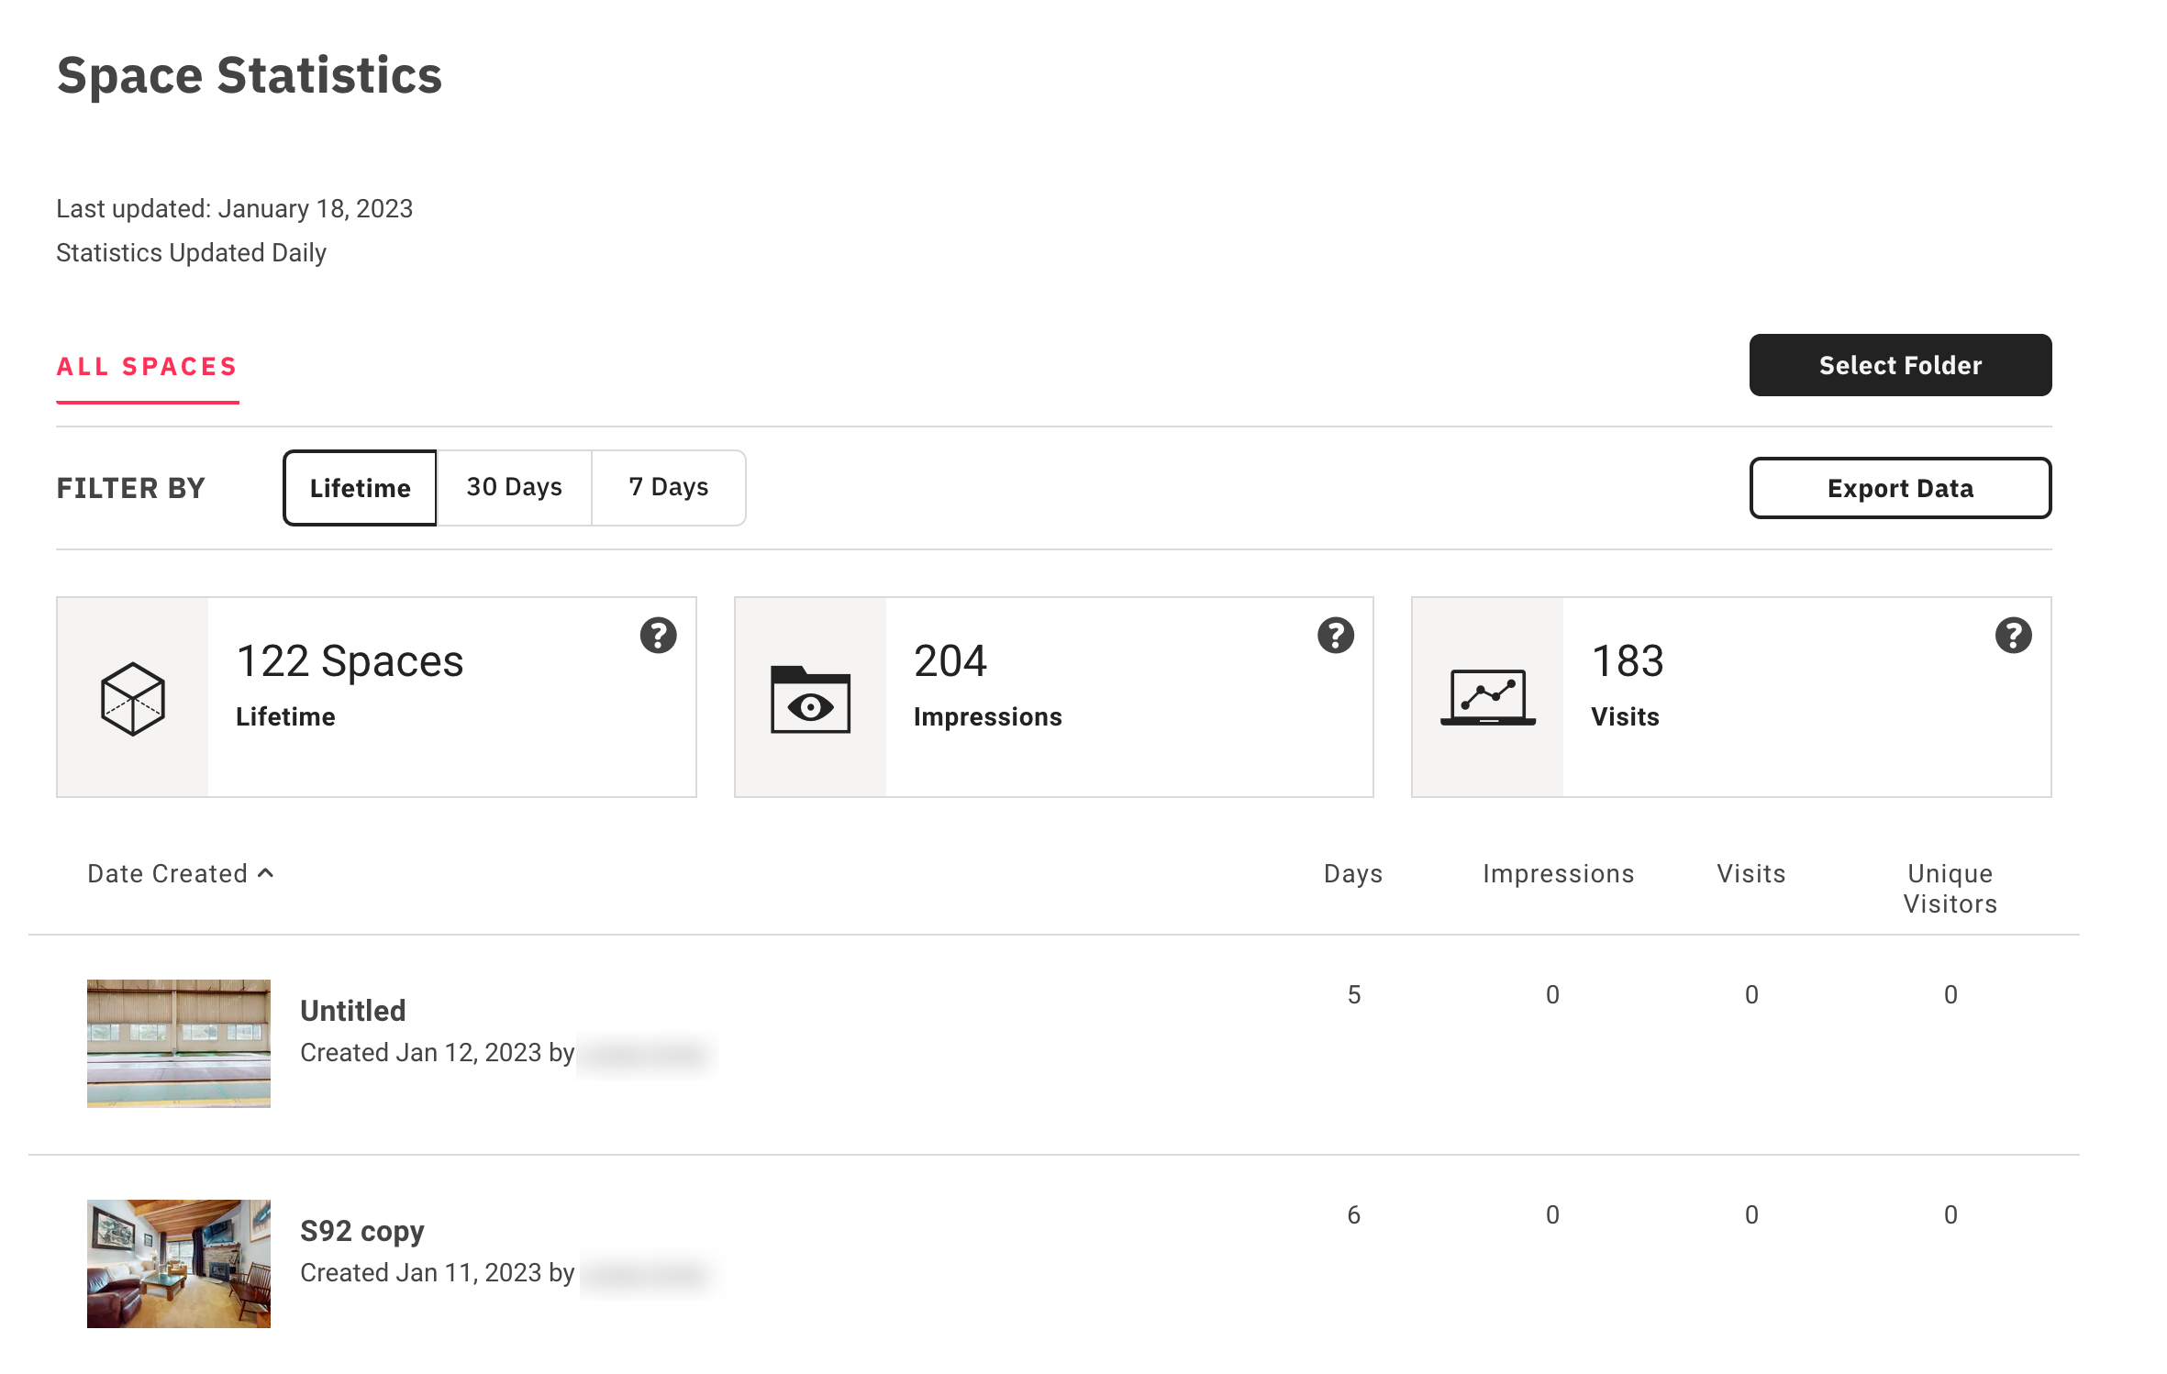This screenshot has height=1374, width=2167.
Task: Open the Select Folder picker
Action: (1899, 365)
